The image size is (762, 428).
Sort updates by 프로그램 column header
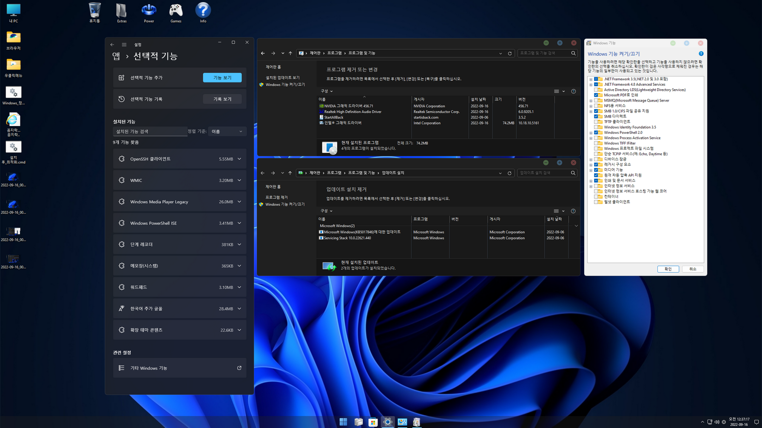(430, 219)
